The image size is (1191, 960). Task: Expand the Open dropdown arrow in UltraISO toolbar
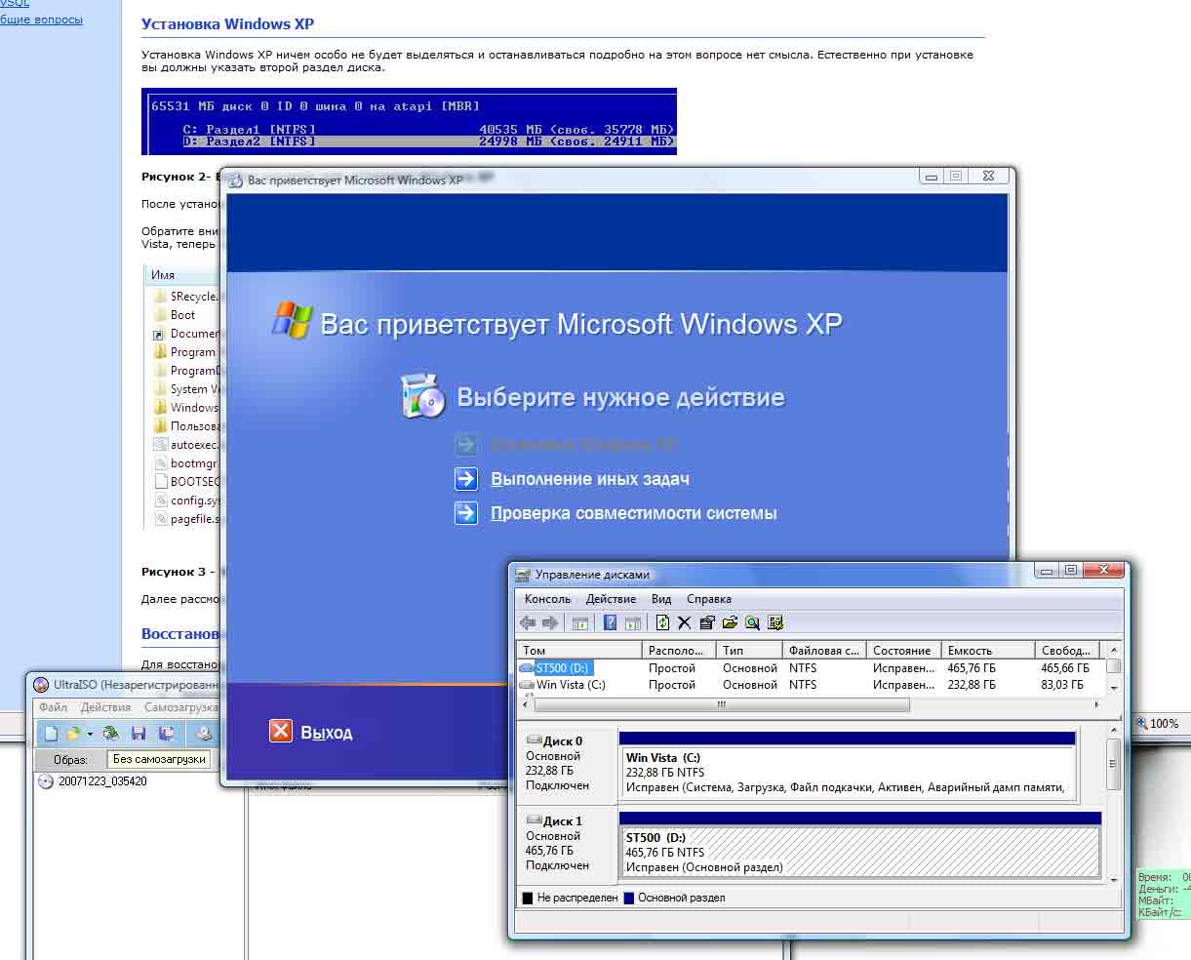90,734
